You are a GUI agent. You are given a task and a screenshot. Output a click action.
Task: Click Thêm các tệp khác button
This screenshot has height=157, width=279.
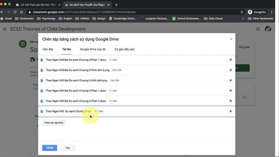(54, 123)
